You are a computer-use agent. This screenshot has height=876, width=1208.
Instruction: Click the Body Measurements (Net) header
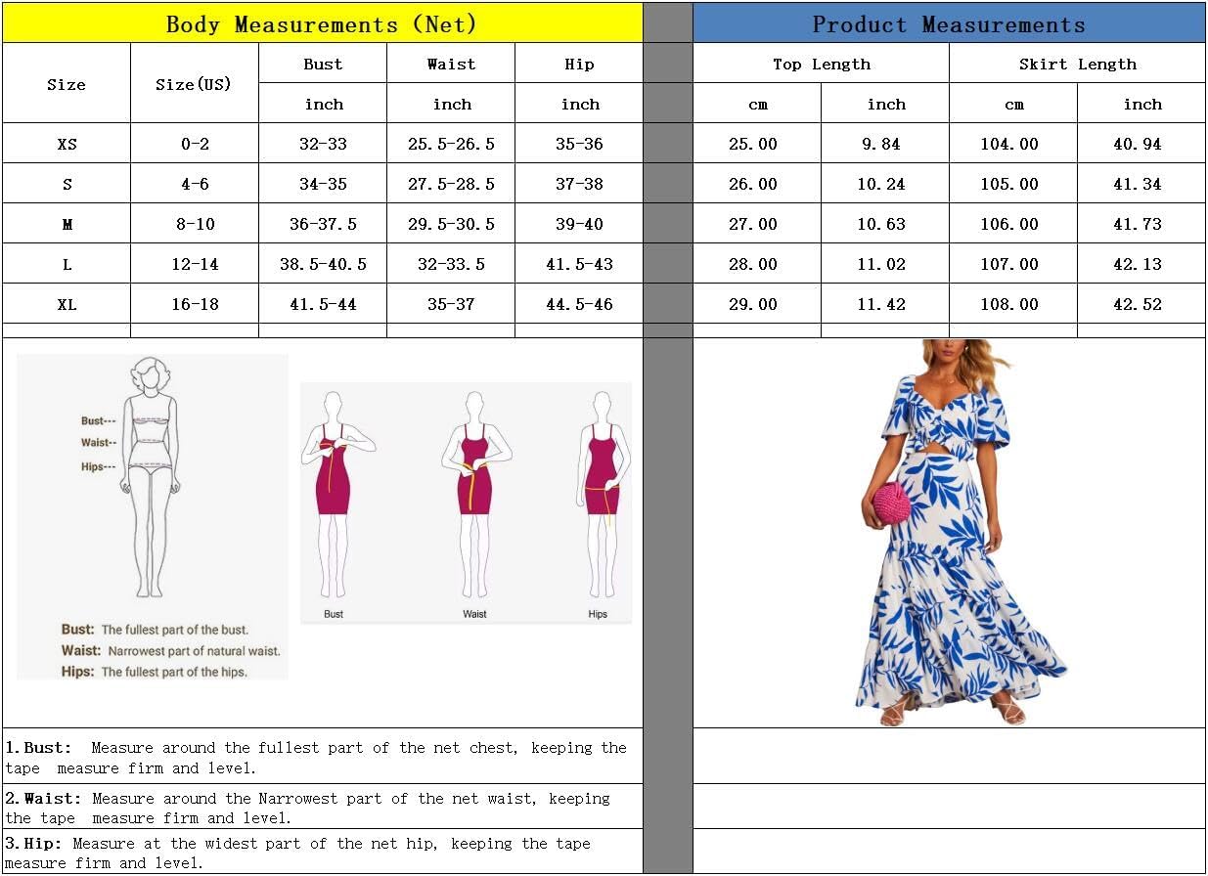(x=322, y=23)
